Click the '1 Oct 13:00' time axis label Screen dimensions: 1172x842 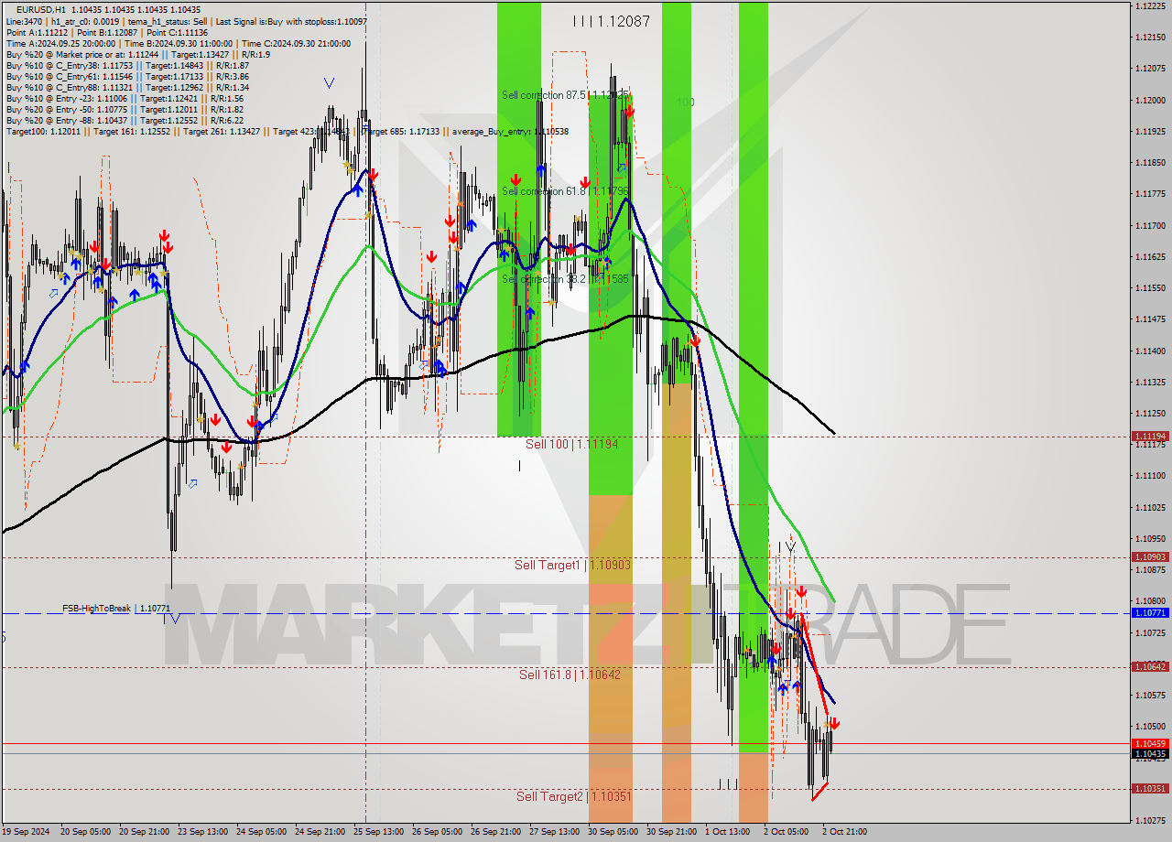pos(728,832)
